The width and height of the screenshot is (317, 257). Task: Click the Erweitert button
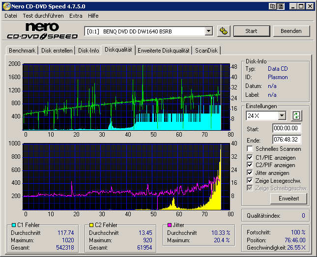point(289,198)
